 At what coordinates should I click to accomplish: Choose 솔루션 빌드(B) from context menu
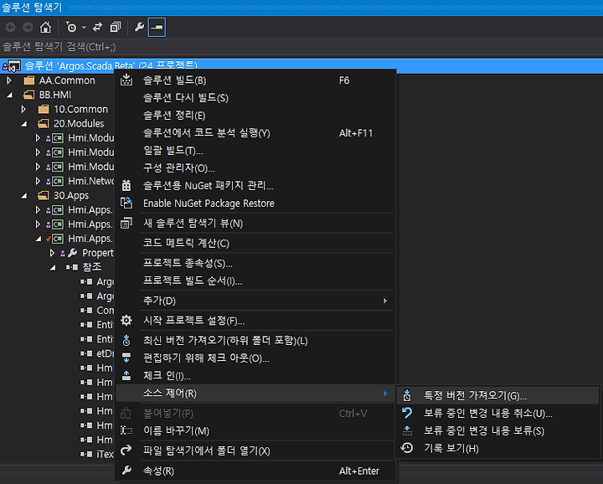[x=256, y=80]
